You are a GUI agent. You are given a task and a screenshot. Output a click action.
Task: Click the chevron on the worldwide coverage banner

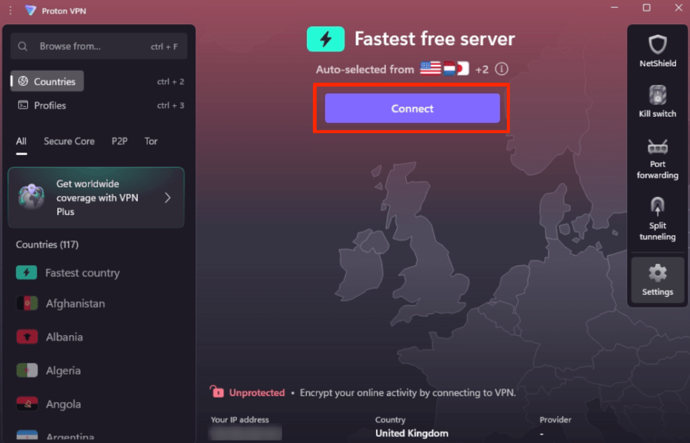(x=168, y=197)
